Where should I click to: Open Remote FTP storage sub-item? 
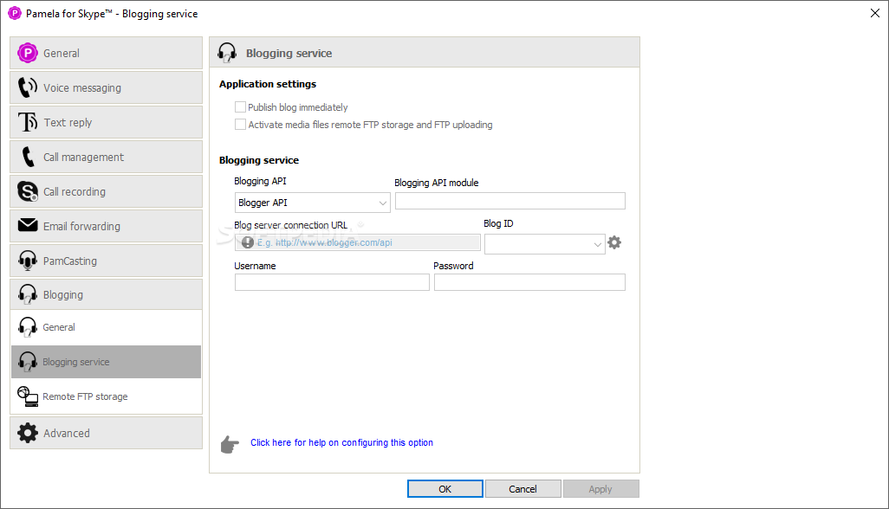(x=106, y=396)
